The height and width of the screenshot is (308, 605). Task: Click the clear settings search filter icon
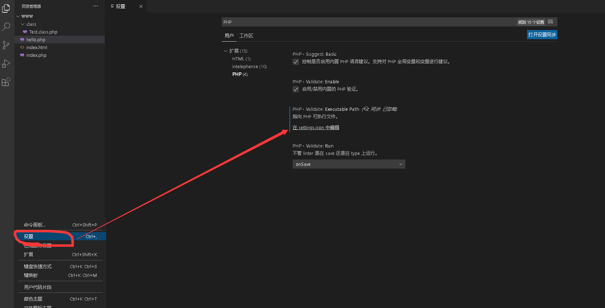tap(550, 22)
